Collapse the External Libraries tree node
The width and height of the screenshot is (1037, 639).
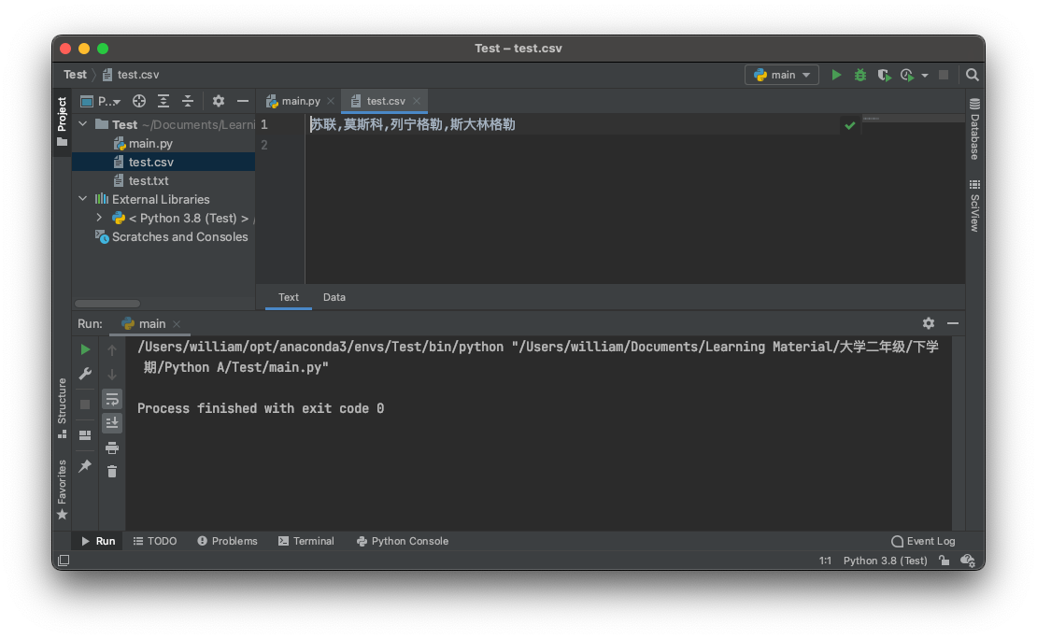(x=83, y=199)
